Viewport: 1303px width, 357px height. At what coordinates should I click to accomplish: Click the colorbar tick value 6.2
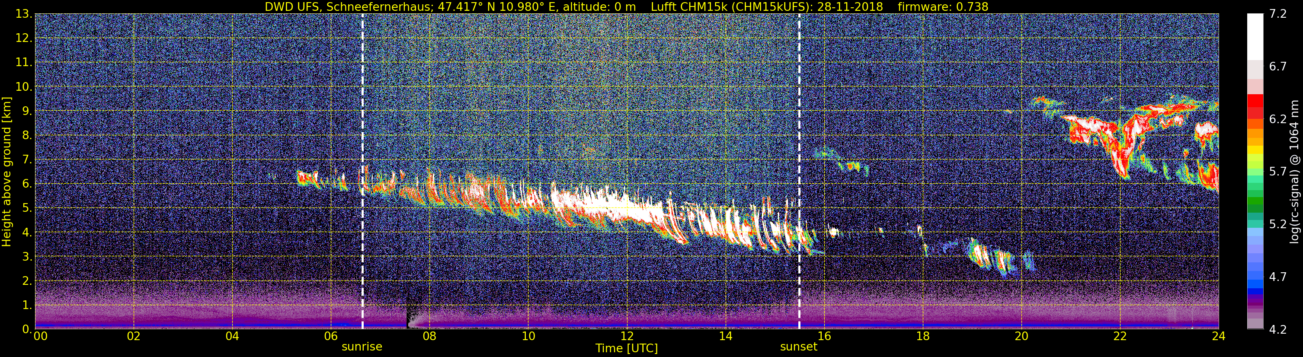tap(1278, 119)
